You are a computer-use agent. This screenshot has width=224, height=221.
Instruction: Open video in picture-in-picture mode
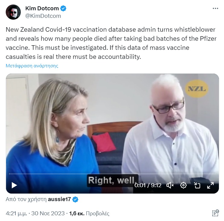tap(197, 185)
